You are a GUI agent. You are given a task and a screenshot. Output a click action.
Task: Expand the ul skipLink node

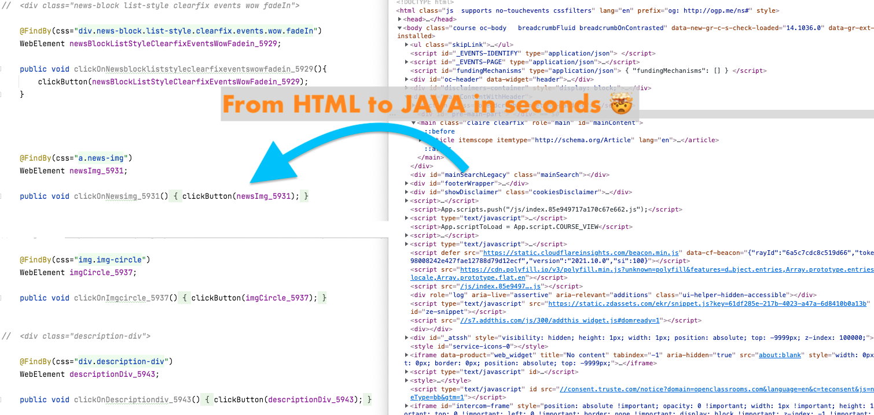(x=407, y=45)
